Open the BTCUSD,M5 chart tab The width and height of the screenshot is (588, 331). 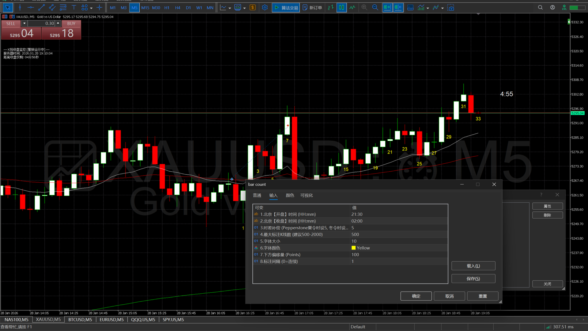coord(80,320)
